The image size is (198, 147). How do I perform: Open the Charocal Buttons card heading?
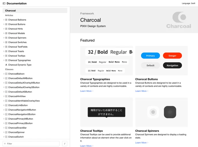pos(146,79)
